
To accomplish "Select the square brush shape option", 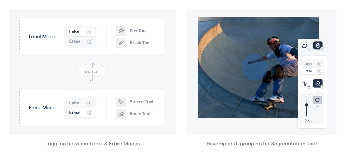I will click(x=317, y=108).
